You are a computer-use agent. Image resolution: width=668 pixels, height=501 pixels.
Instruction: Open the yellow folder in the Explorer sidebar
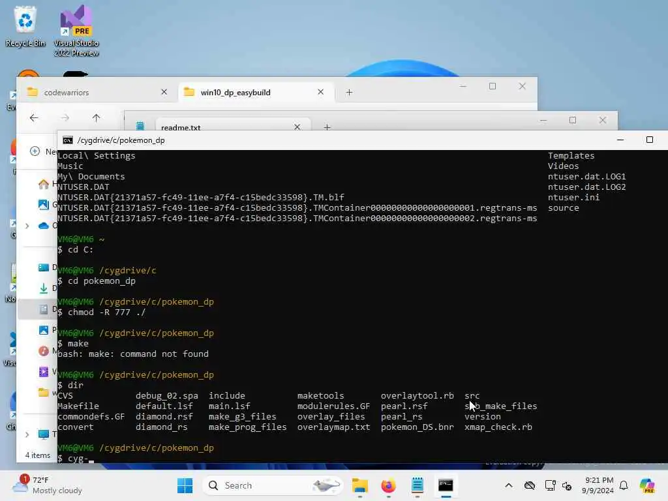click(x=44, y=392)
